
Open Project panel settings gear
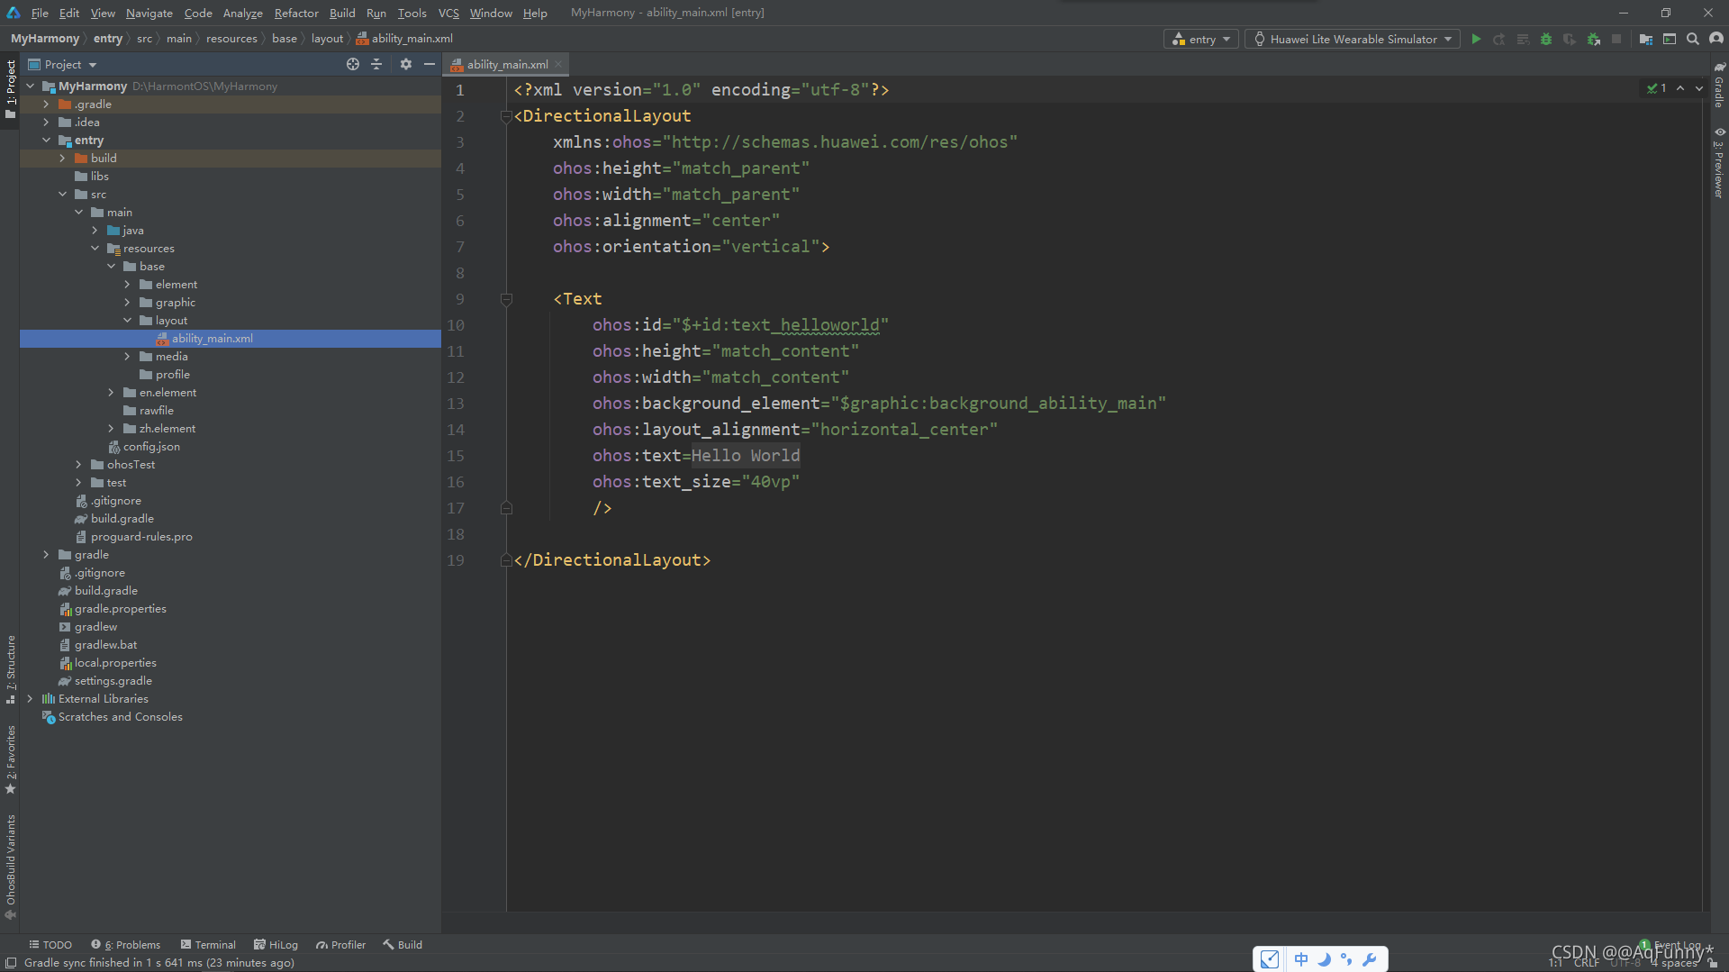pyautogui.click(x=406, y=64)
